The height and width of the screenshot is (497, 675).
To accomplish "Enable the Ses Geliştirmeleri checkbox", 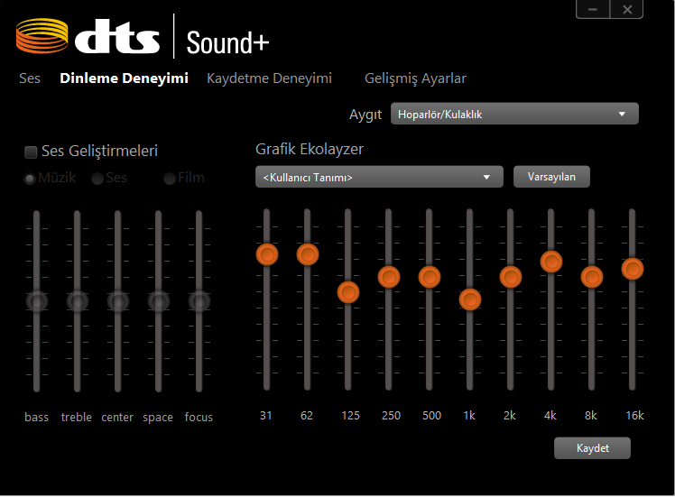I will pyautogui.click(x=31, y=152).
